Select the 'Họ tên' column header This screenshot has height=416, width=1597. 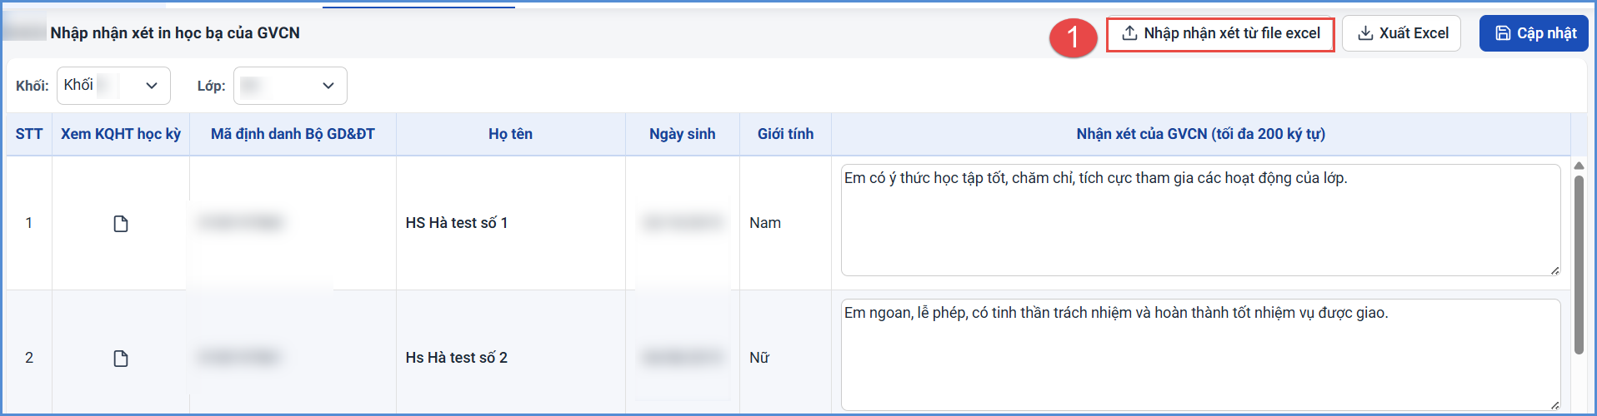(510, 134)
